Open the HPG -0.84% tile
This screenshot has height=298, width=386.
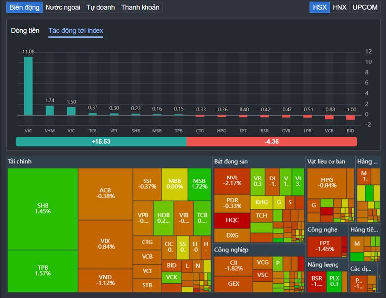pyautogui.click(x=327, y=183)
